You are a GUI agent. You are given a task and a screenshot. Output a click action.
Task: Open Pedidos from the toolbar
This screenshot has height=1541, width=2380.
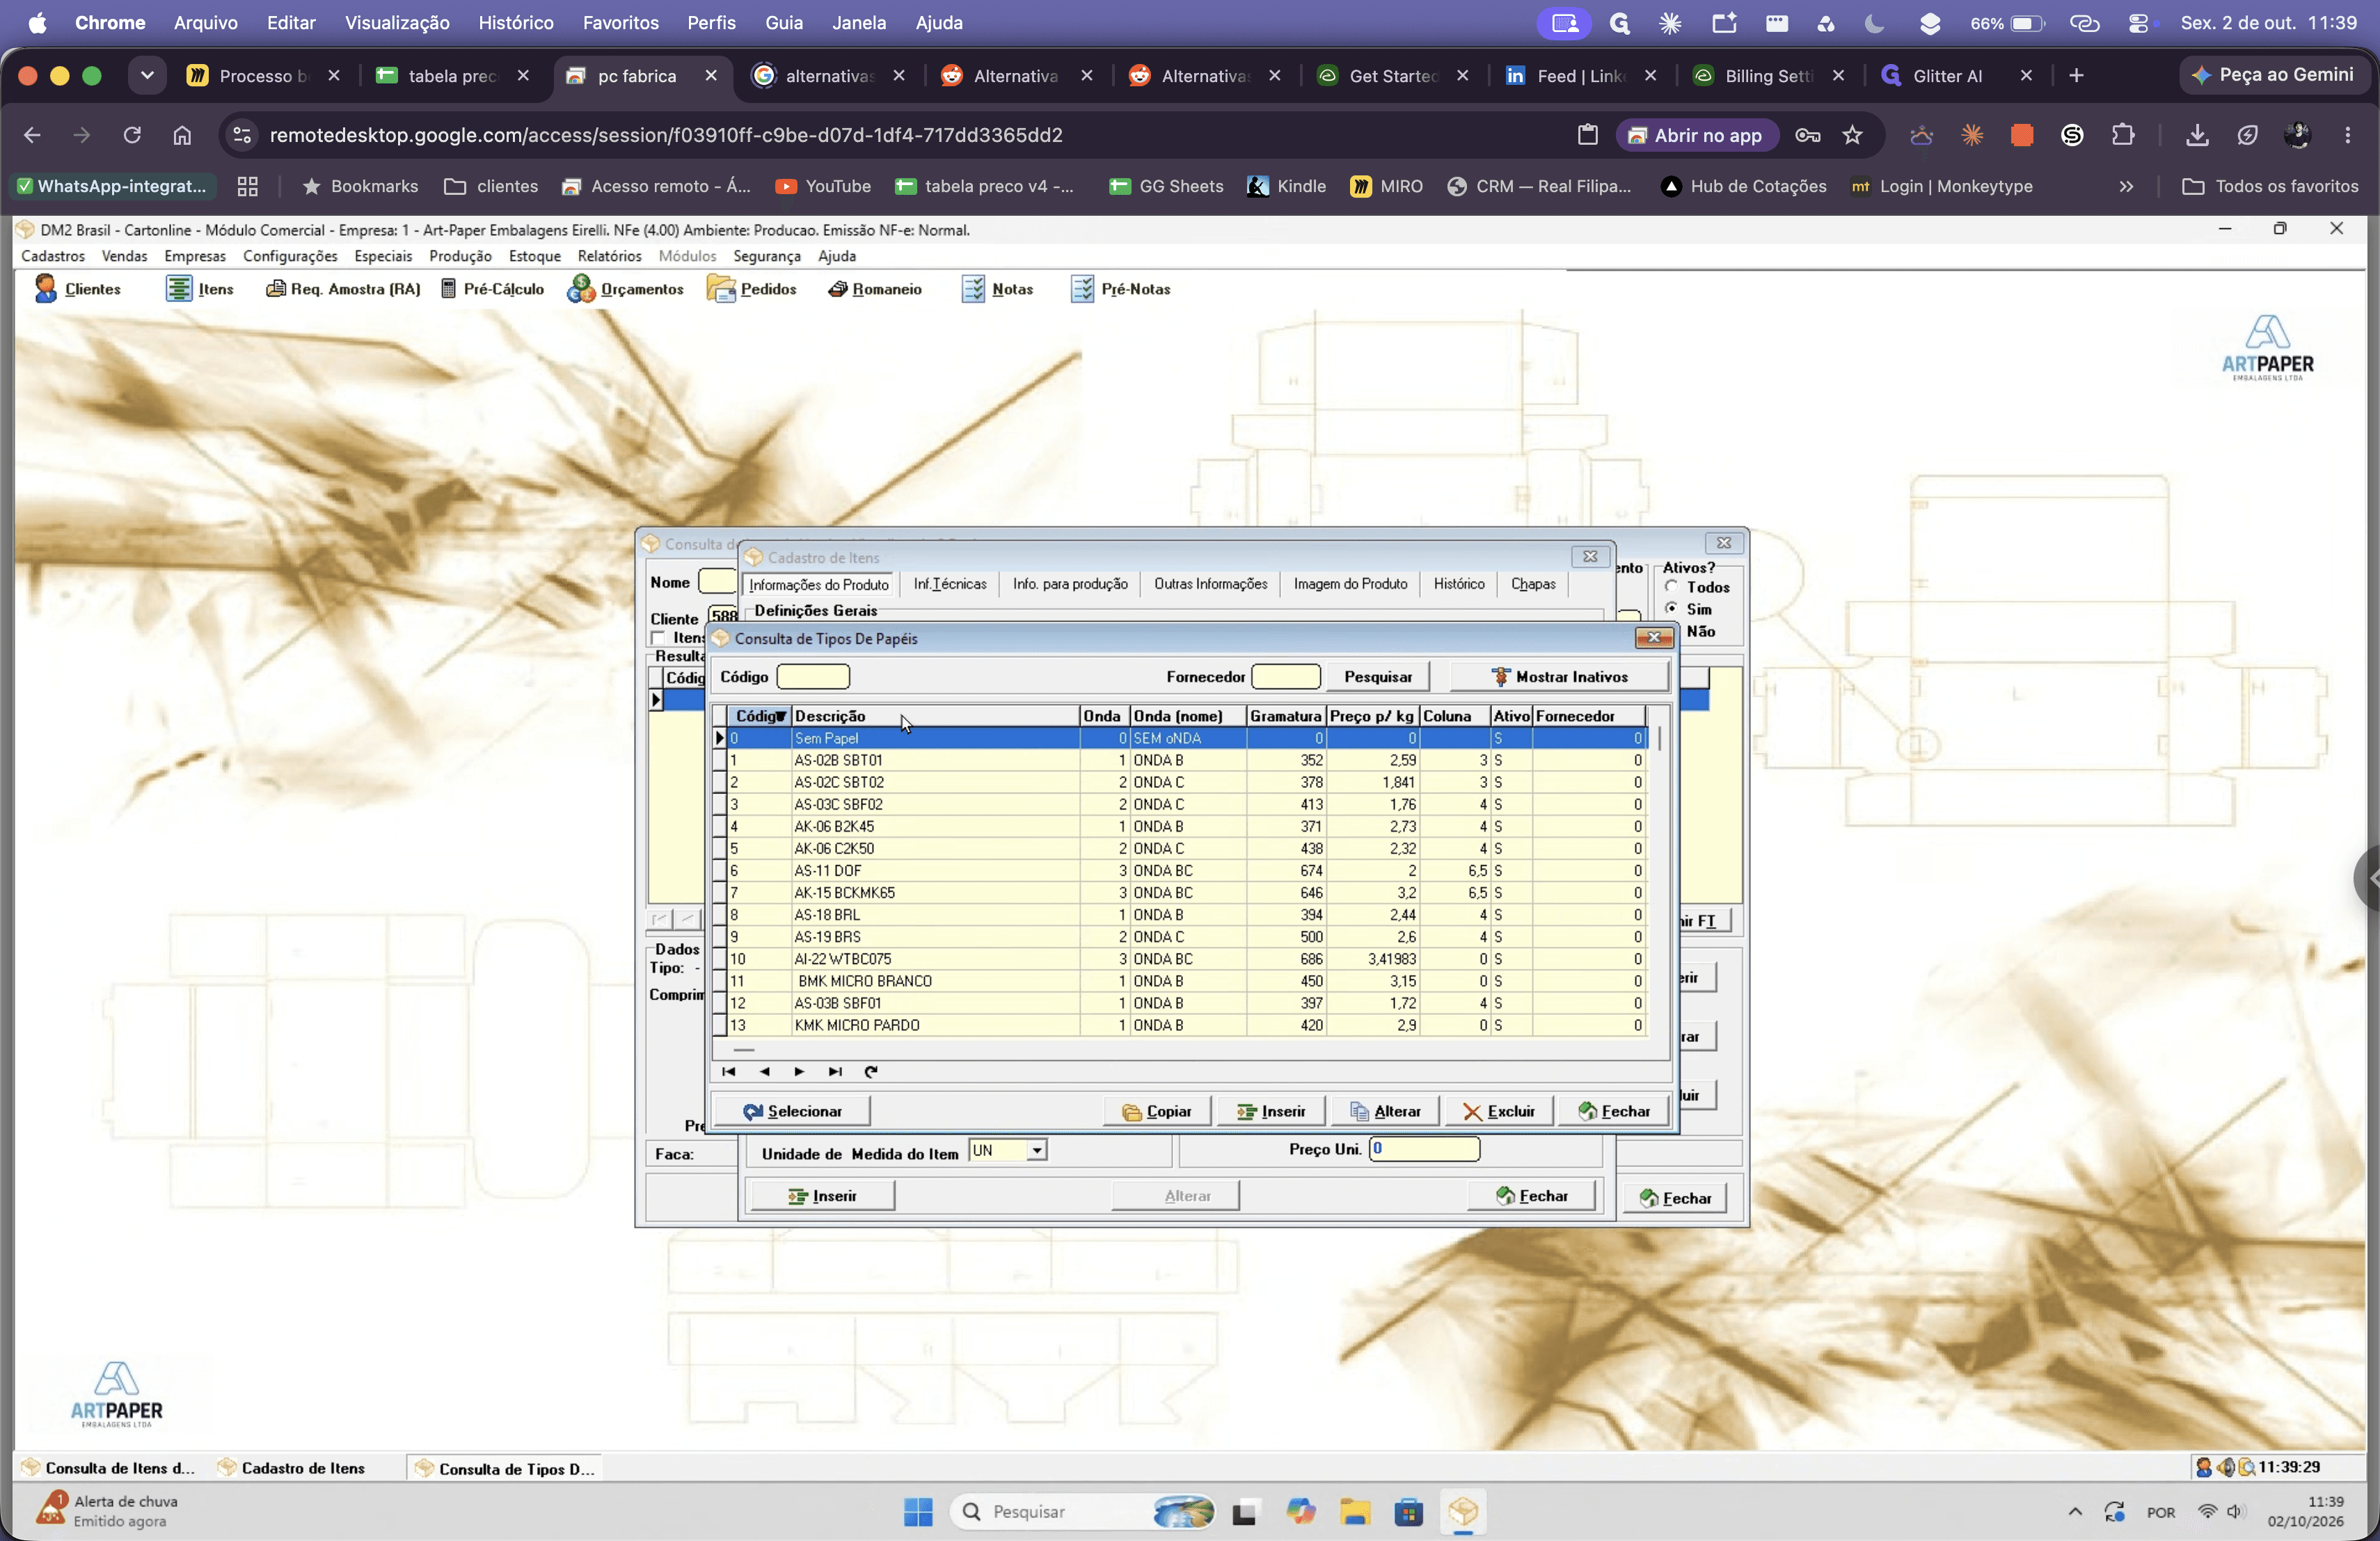tap(752, 289)
